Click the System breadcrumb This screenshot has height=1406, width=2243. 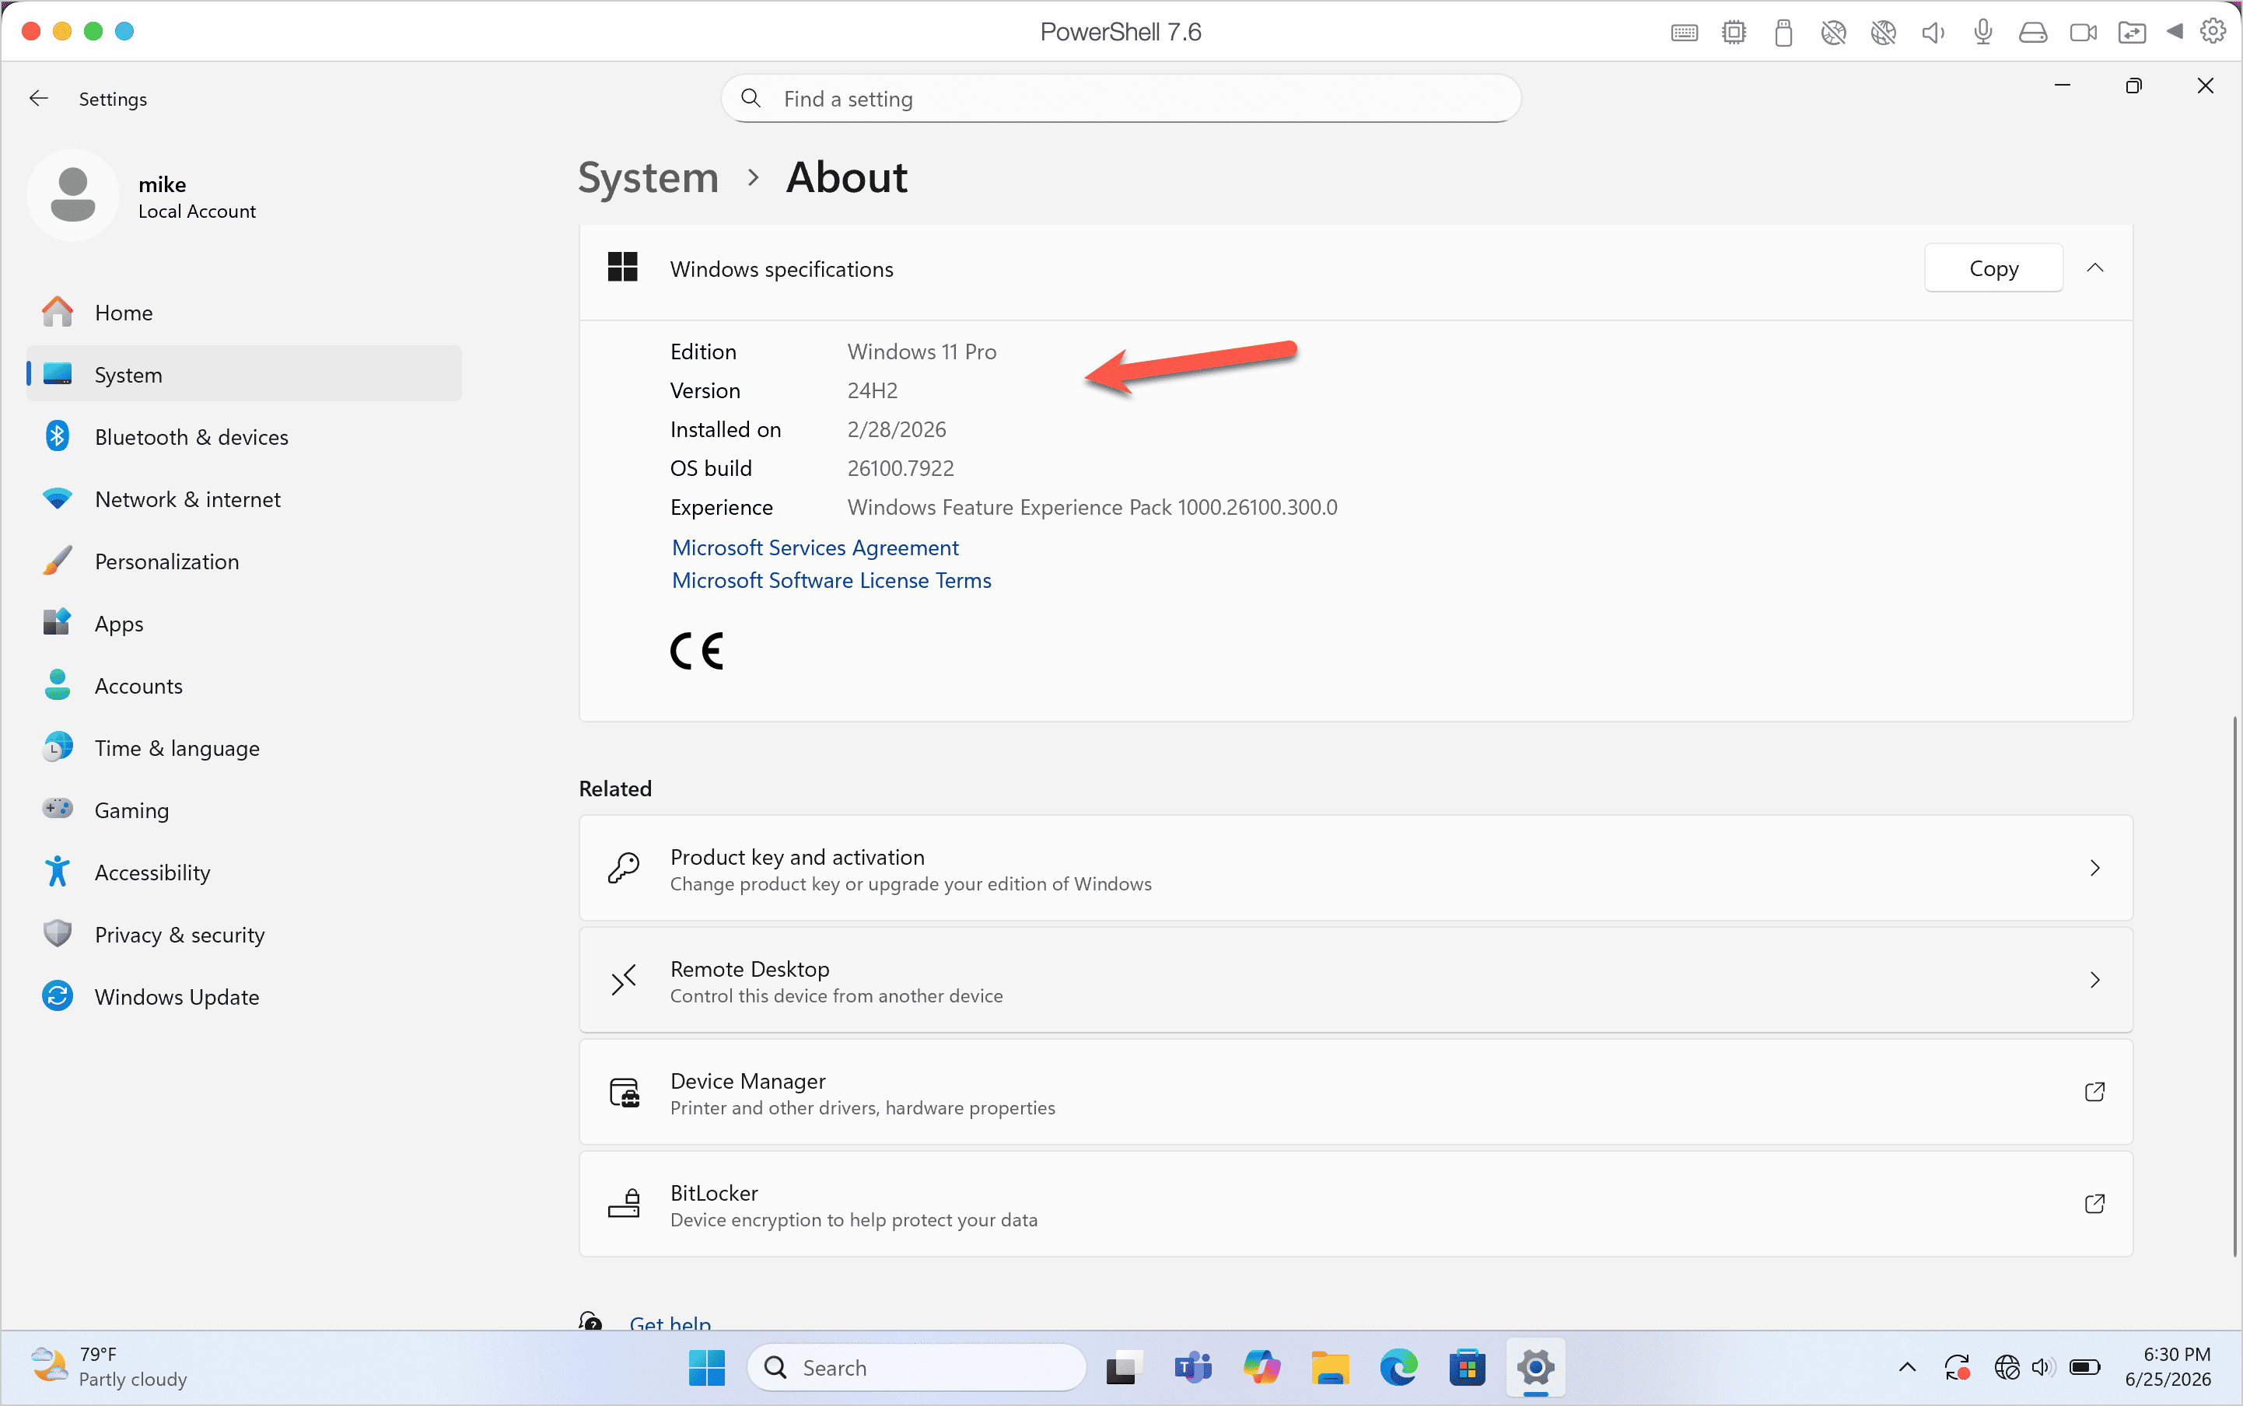[x=648, y=177]
